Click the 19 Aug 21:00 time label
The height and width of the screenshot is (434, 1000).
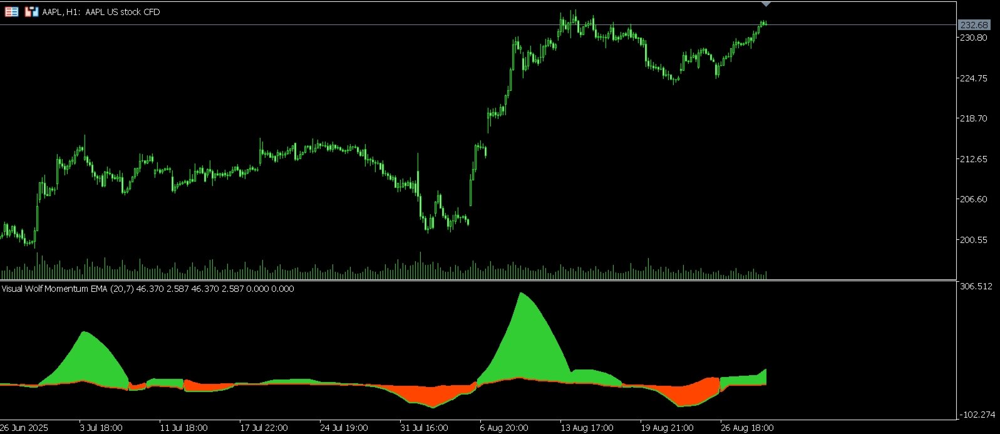(x=668, y=428)
